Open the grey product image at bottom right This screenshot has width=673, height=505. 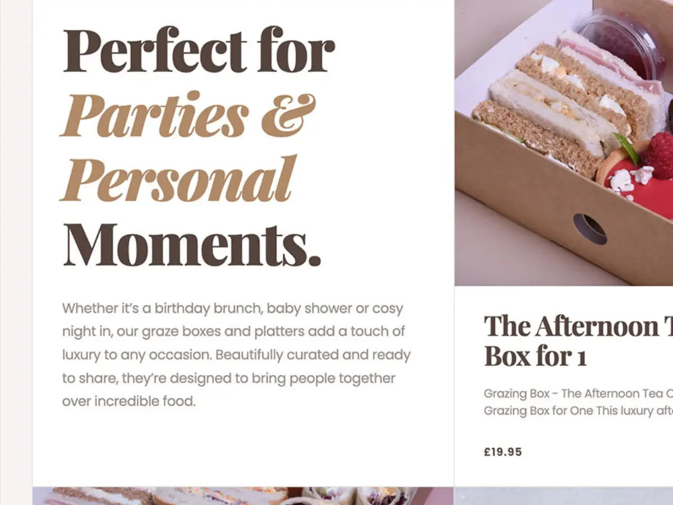(x=564, y=496)
